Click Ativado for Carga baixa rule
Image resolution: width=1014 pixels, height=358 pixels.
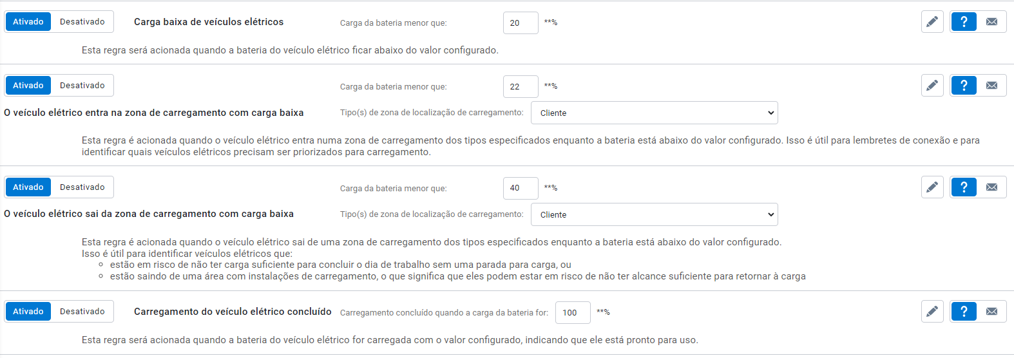click(x=28, y=22)
